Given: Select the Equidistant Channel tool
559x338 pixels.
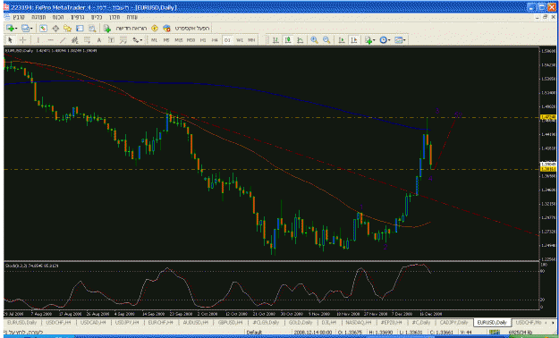Looking at the screenshot, I should tap(75, 40).
